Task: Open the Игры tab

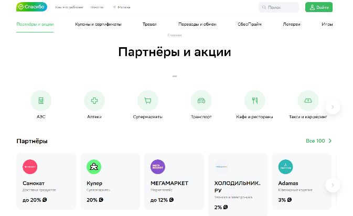Action: tap(327, 24)
